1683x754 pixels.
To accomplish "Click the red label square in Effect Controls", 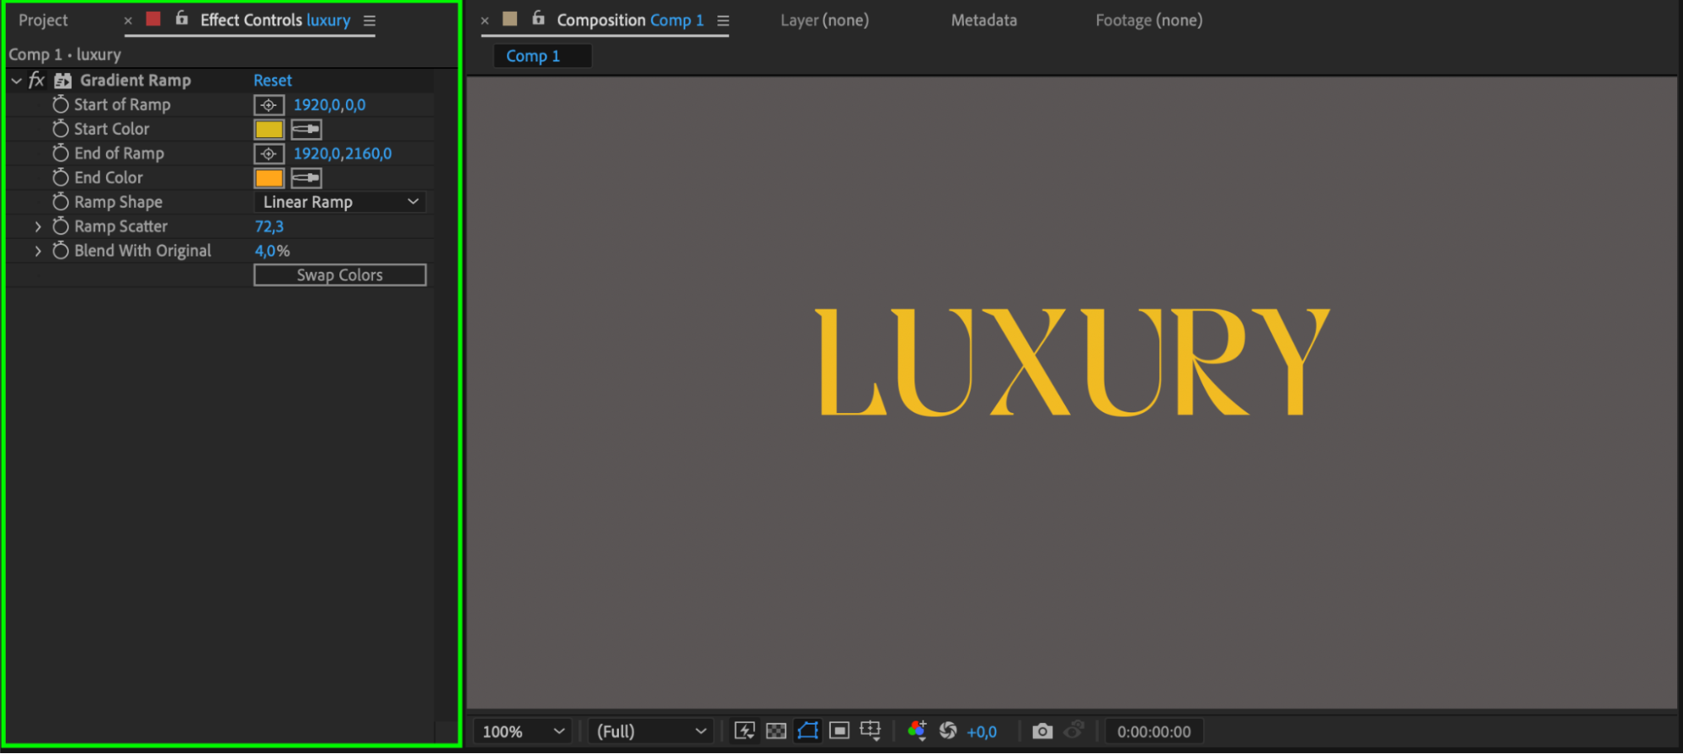I will 153,19.
